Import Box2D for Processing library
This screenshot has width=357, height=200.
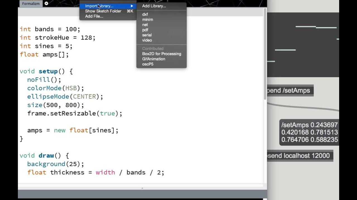(x=161, y=54)
